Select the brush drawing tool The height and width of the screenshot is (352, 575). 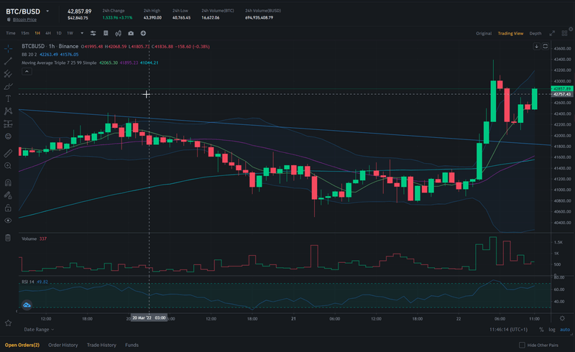coord(8,86)
